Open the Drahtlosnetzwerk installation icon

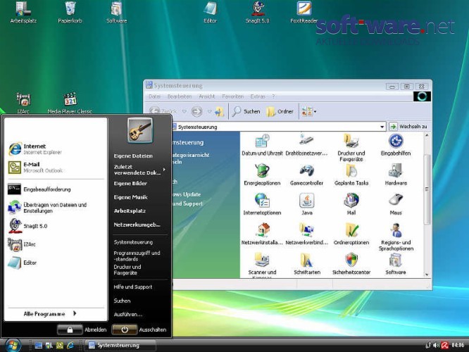(x=306, y=145)
